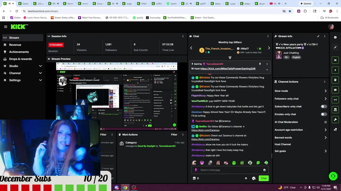
Task: Open Stream info panel three-dot menu
Action: click(x=324, y=36)
